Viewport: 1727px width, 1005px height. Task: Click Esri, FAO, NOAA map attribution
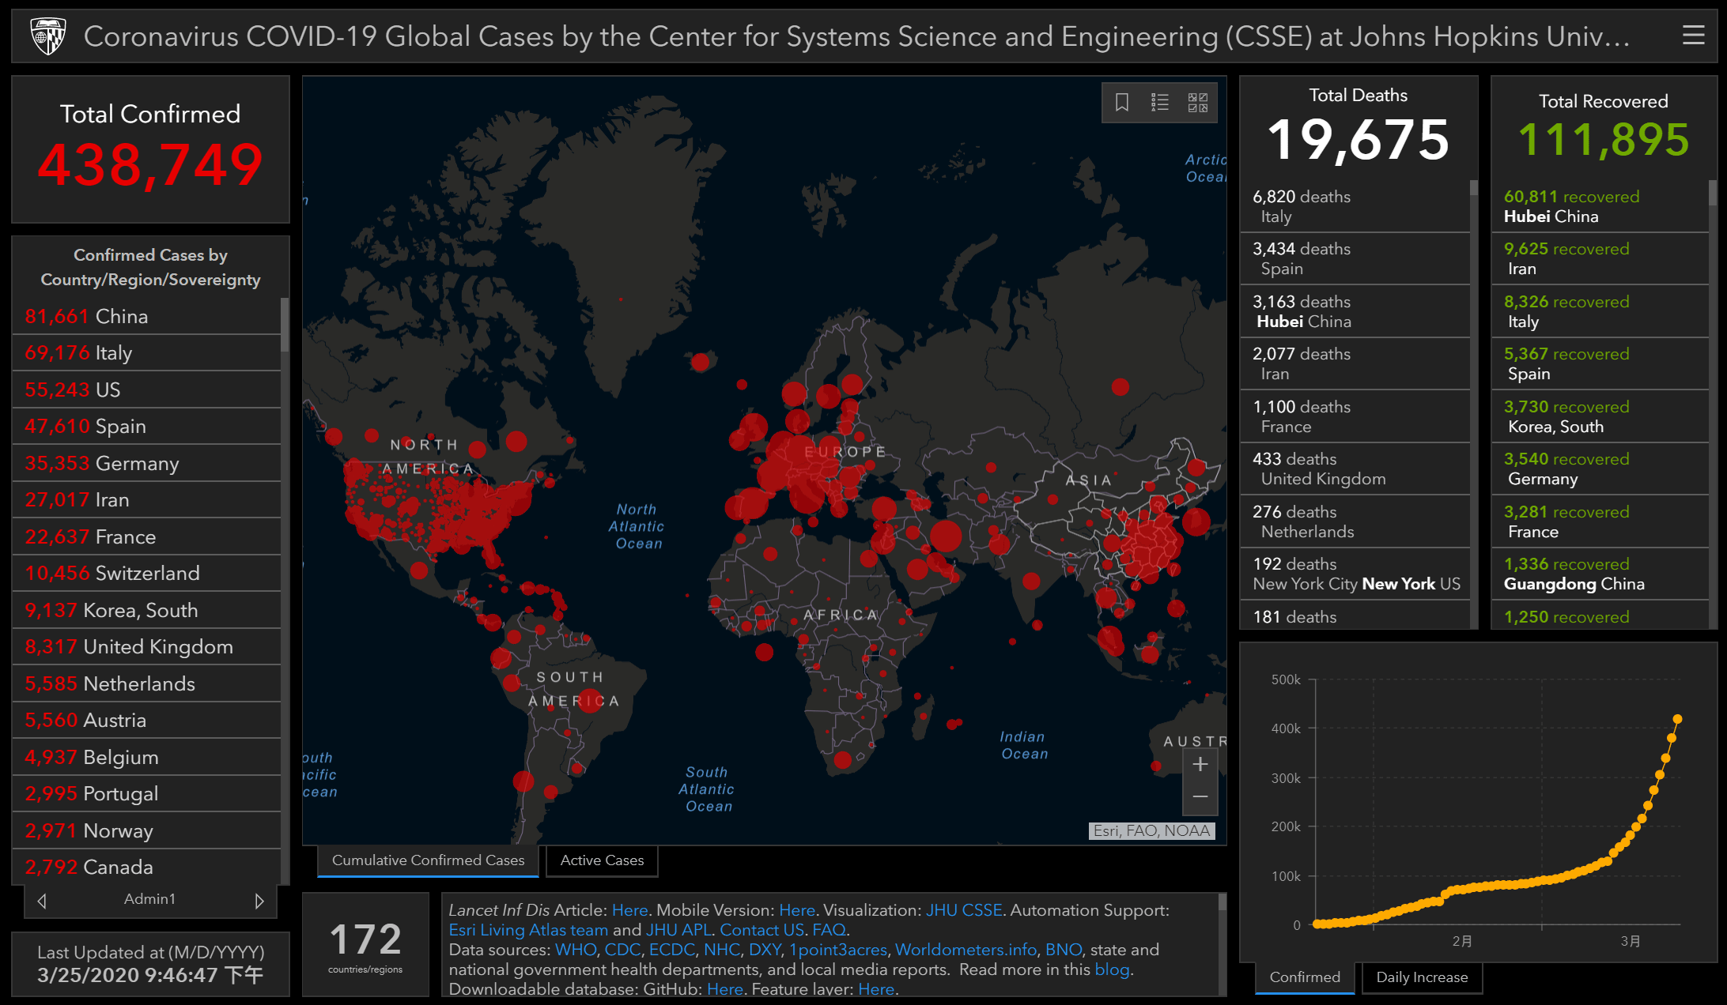click(x=1152, y=830)
